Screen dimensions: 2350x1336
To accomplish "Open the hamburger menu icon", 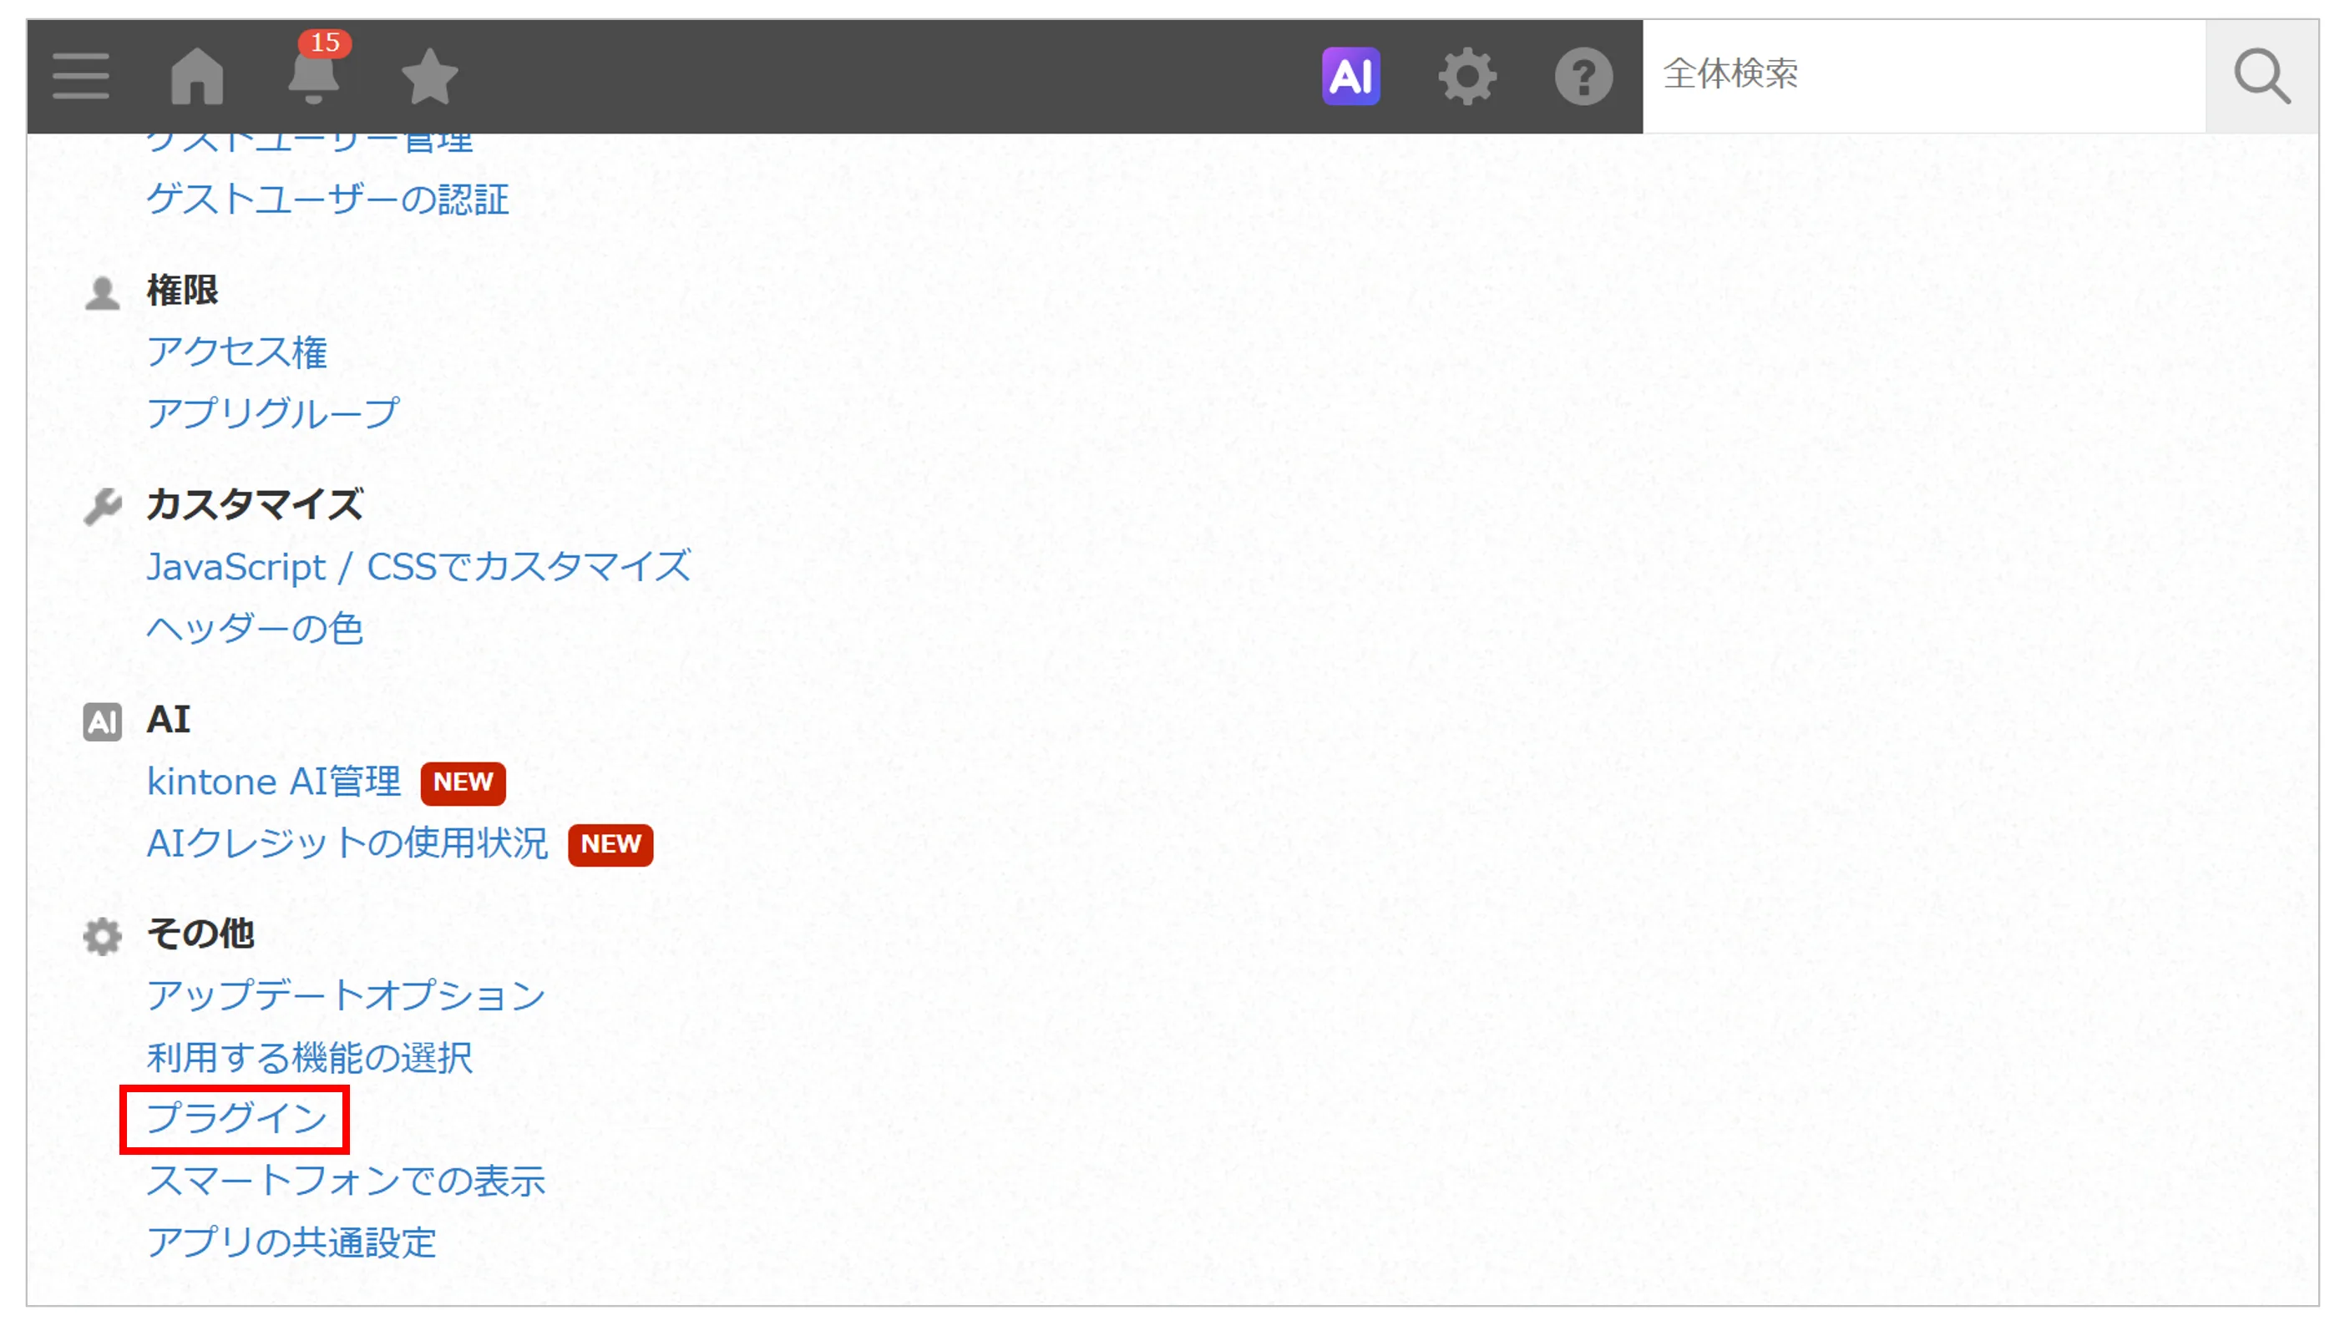I will click(x=81, y=76).
